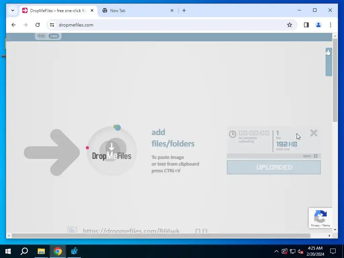Click the Chrome taskbar icon
Screen dimensions: 344x258
point(58,251)
